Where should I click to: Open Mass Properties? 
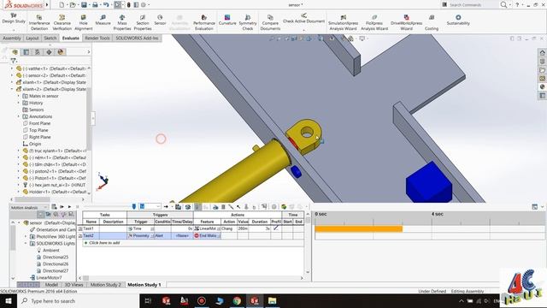[122, 22]
